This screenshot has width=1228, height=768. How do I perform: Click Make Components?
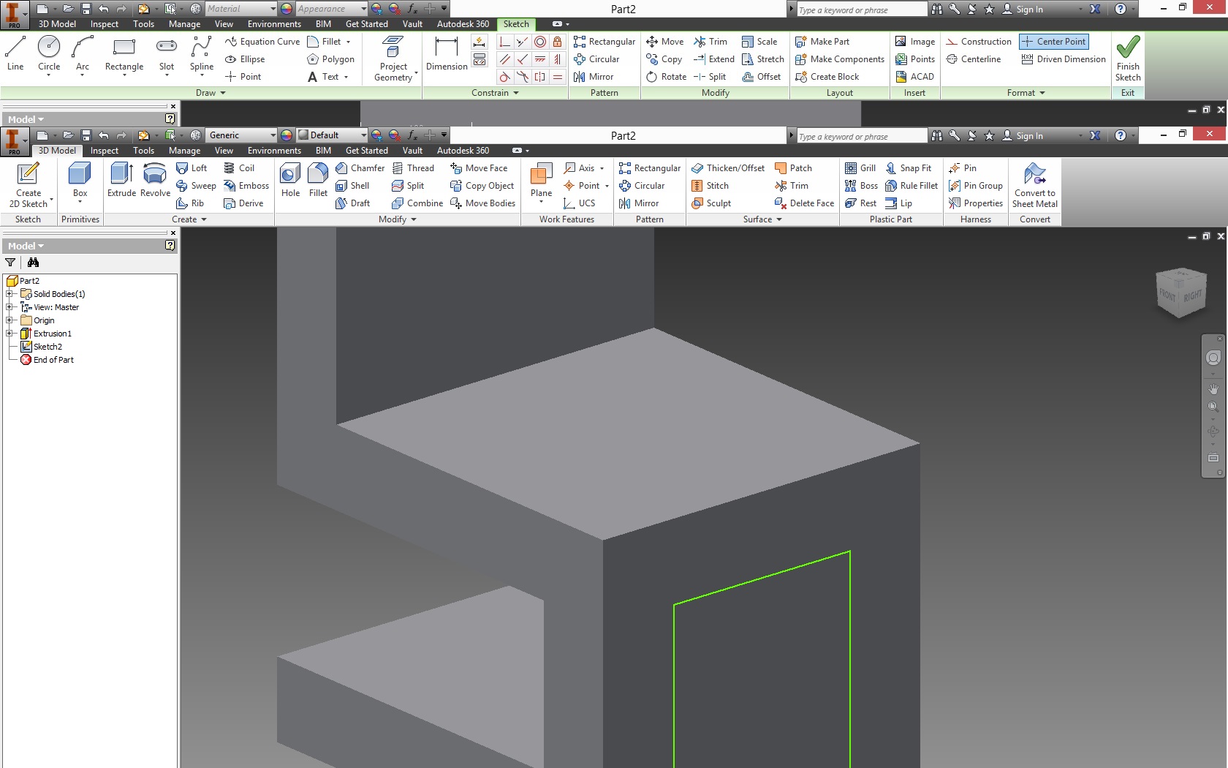coord(840,59)
